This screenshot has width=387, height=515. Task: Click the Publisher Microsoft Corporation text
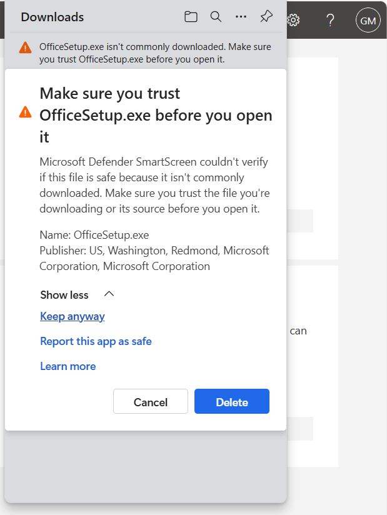(154, 259)
